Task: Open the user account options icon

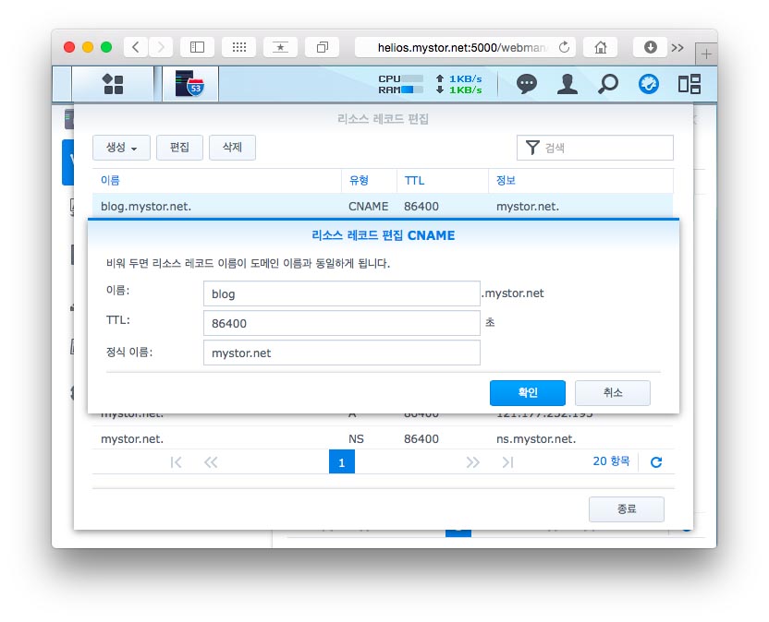Action: pyautogui.click(x=567, y=84)
